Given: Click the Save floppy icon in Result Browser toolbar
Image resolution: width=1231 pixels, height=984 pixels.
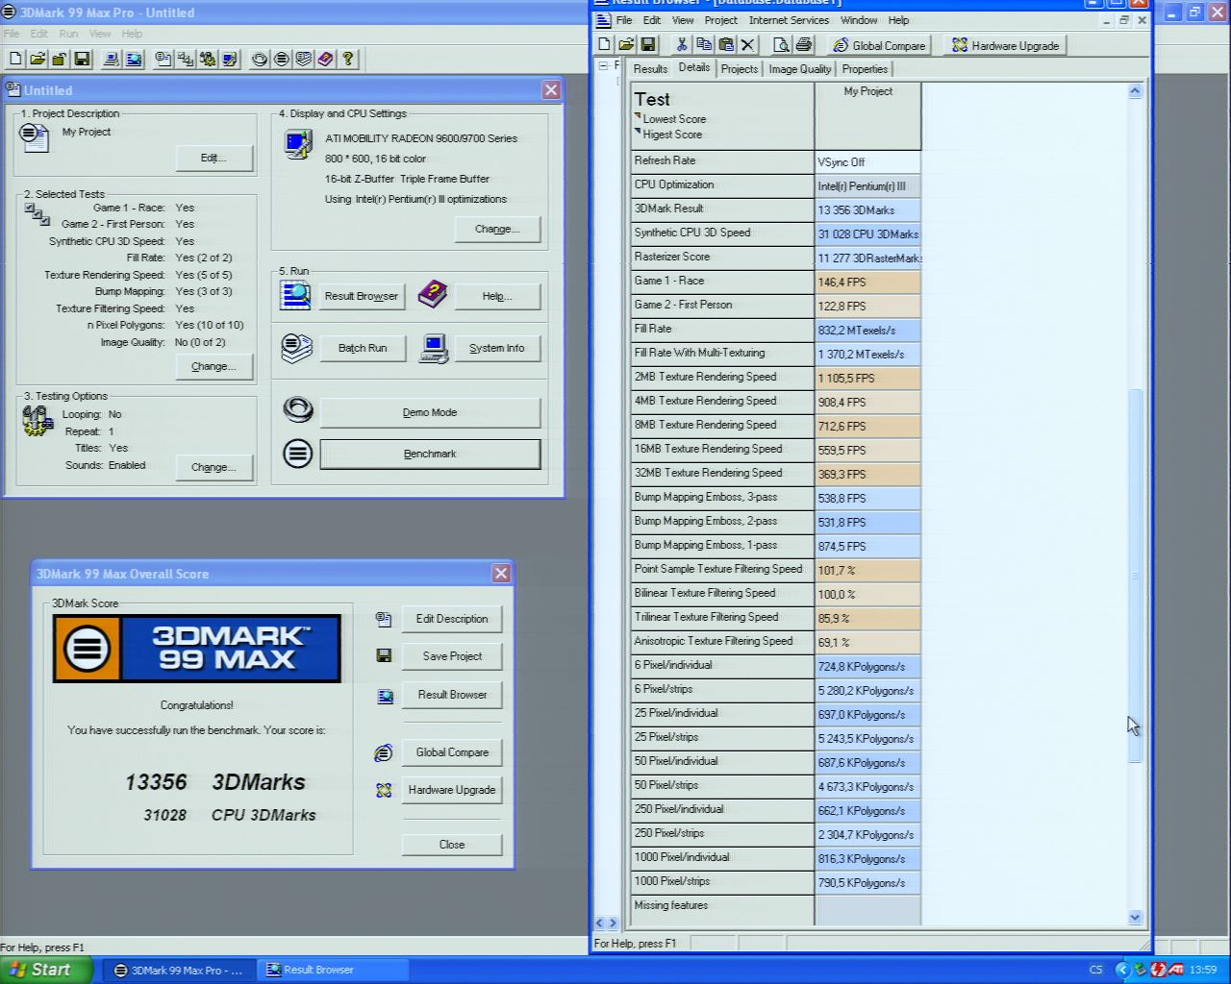Looking at the screenshot, I should pos(648,45).
